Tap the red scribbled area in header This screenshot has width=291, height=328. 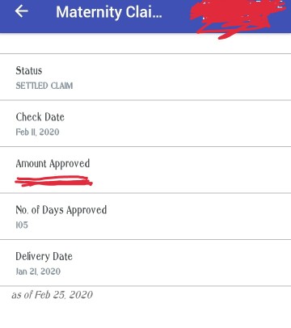(x=237, y=19)
